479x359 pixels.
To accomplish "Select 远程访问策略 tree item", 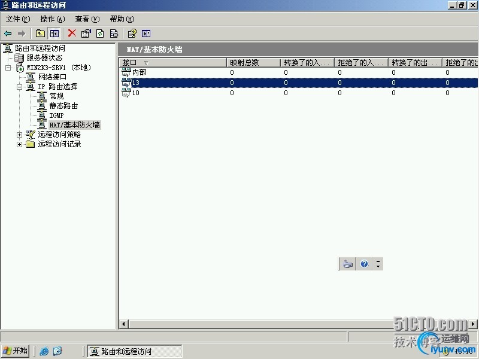I will click(59, 135).
